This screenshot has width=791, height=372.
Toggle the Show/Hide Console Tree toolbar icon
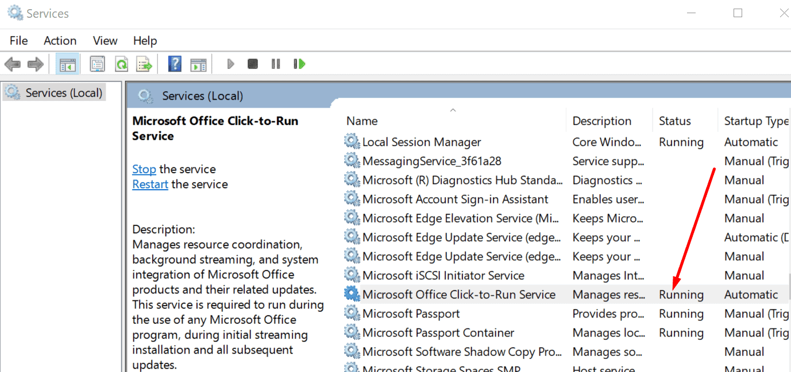pos(68,64)
